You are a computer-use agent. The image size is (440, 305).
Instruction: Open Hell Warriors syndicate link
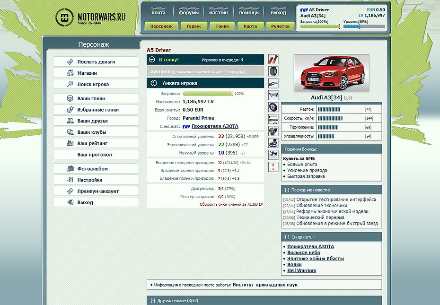[x=302, y=270]
